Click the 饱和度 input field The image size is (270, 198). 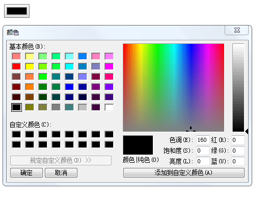tap(203, 151)
